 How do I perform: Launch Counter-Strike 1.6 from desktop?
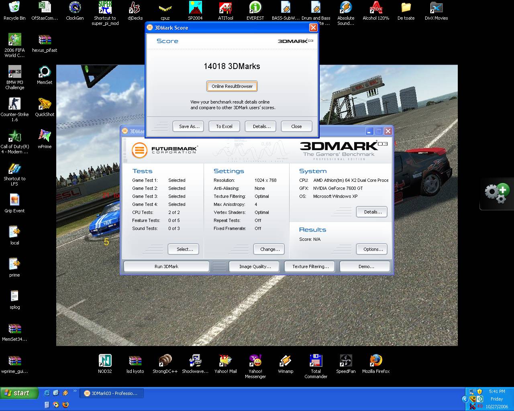(14, 109)
